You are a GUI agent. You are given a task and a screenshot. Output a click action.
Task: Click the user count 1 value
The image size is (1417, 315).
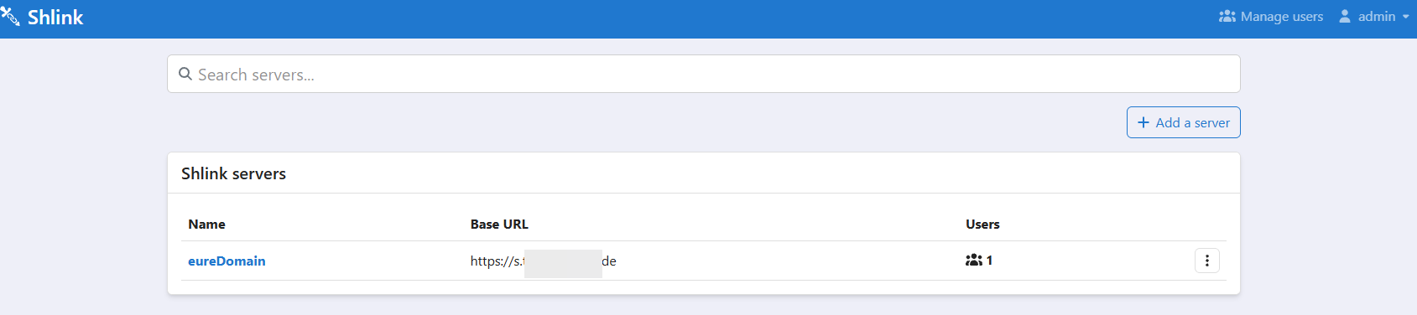(x=989, y=261)
